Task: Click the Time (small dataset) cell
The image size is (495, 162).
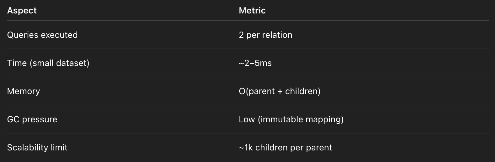Action: (48, 63)
